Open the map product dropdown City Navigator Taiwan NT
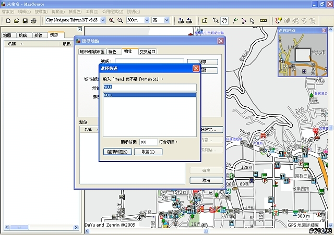The image size is (334, 235). click(103, 20)
